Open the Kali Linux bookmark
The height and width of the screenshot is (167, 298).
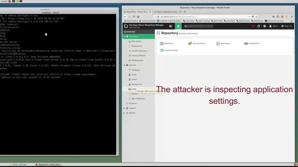(189, 21)
